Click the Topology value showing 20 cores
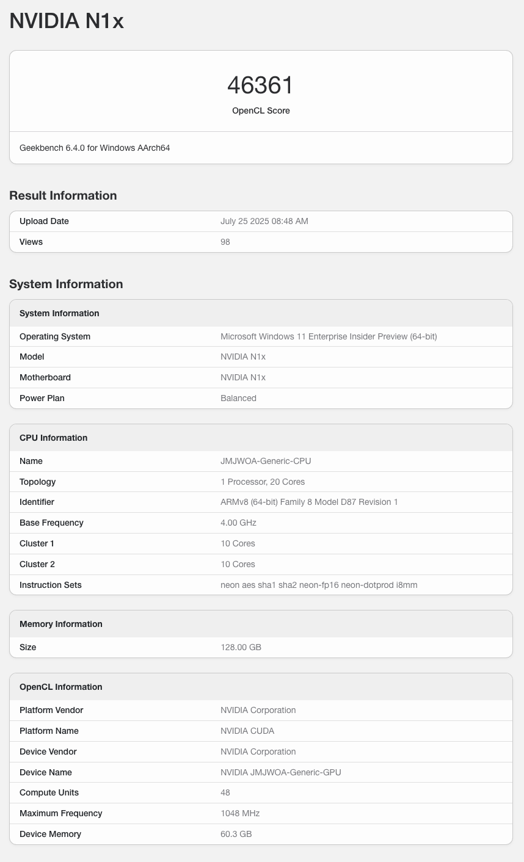This screenshot has width=524, height=862. tap(263, 482)
